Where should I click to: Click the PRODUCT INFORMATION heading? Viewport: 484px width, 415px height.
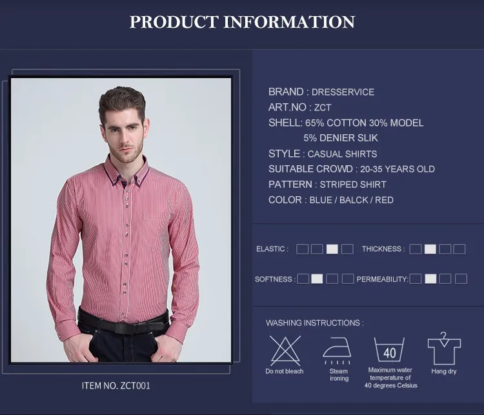pos(242,22)
